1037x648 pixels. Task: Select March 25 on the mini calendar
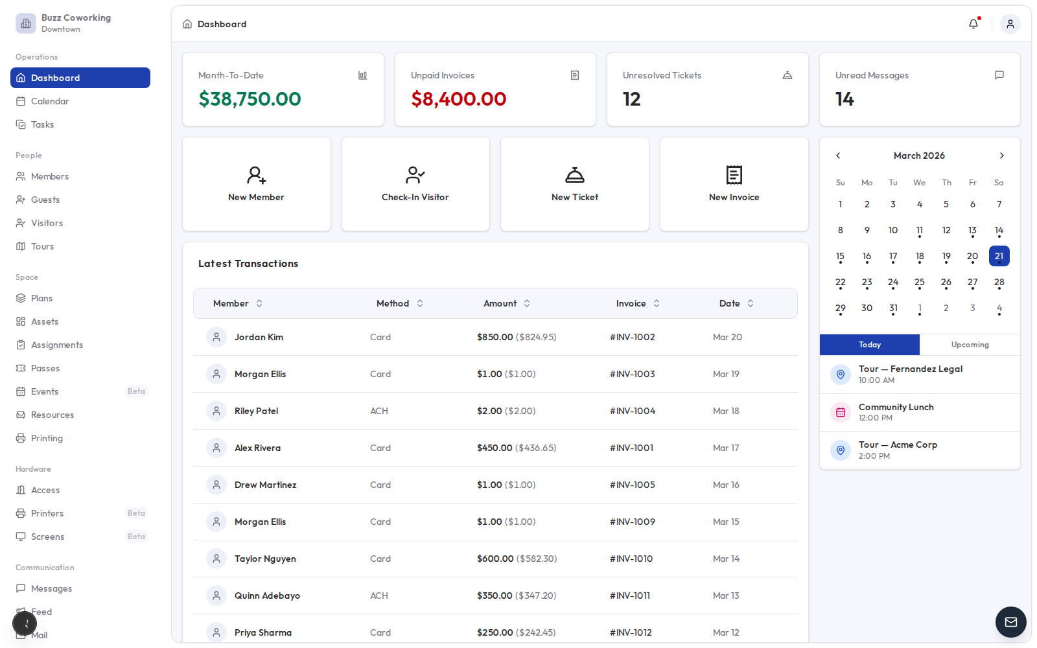(x=920, y=282)
